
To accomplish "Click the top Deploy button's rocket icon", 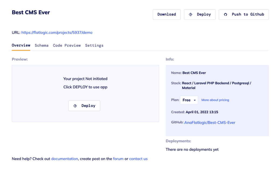I will (x=191, y=15).
